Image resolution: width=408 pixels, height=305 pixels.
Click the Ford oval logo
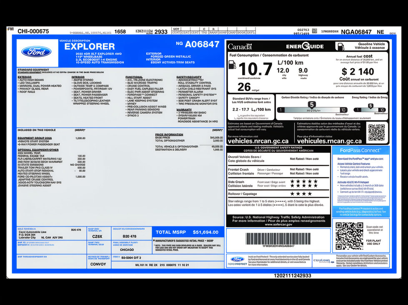[36, 52]
